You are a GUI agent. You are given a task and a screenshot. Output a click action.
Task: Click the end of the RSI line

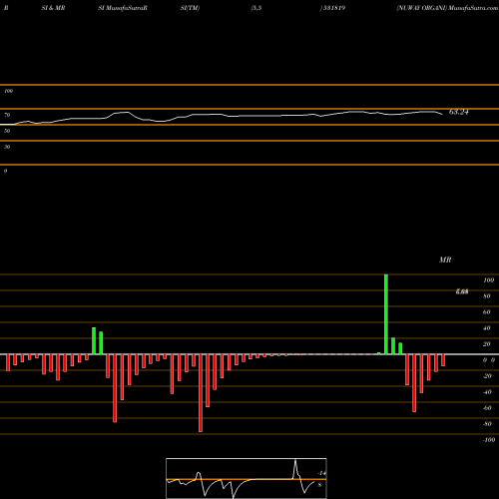click(442, 115)
